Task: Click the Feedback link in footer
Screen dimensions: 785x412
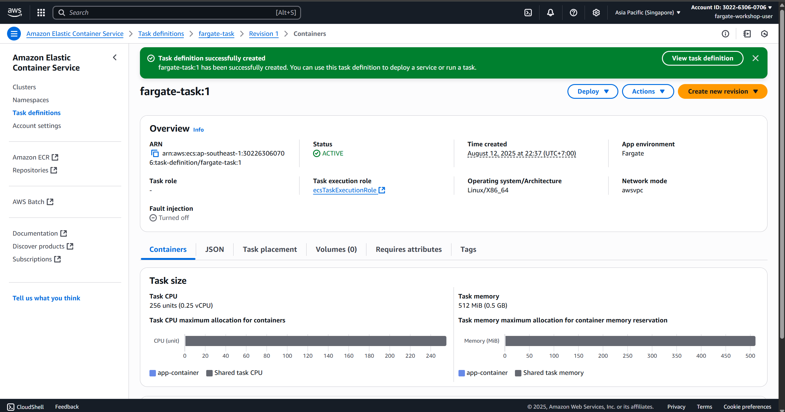Action: [x=67, y=407]
